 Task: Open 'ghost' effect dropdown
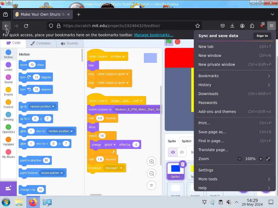point(110,145)
